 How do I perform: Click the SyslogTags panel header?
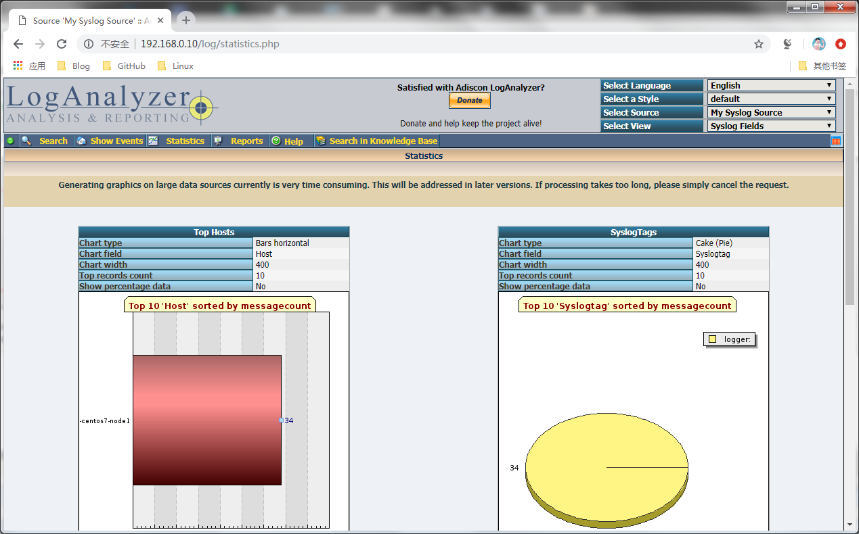tap(634, 232)
